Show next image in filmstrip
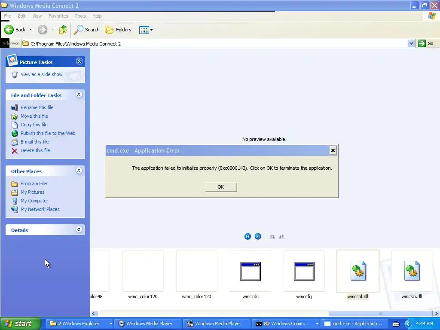 [x=258, y=237]
